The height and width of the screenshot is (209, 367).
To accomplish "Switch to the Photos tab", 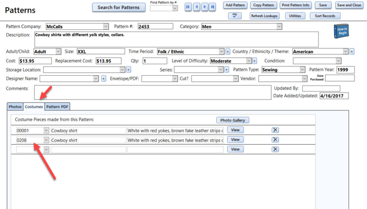I will [x=15, y=107].
